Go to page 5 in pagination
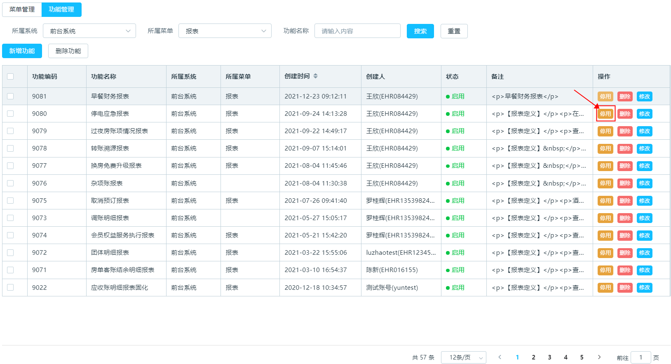The height and width of the screenshot is (364, 671). pyautogui.click(x=582, y=357)
